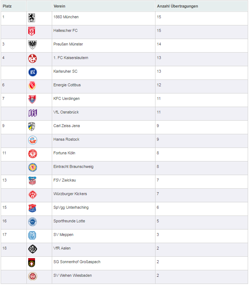Open the SV Wehen Wiesbaden name
Viewport: 251px width, 285px height.
(x=73, y=275)
